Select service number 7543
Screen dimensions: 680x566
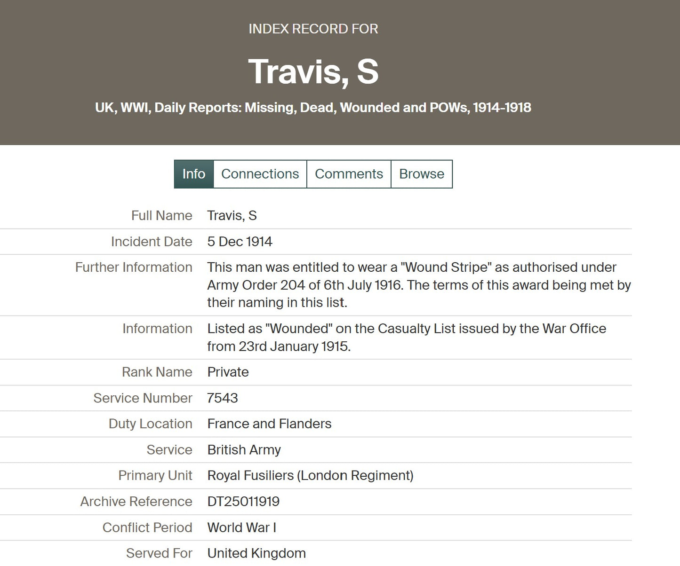point(223,398)
